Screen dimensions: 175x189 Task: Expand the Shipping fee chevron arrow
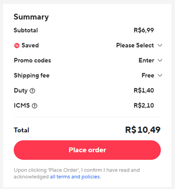tap(160, 75)
